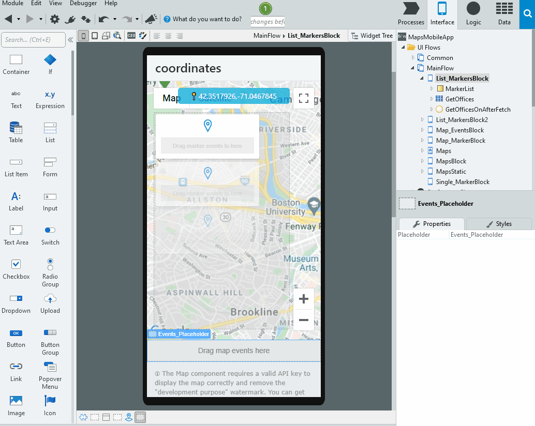Open the undo history dropdown
Image resolution: width=535 pixels, height=426 pixels.
point(115,19)
